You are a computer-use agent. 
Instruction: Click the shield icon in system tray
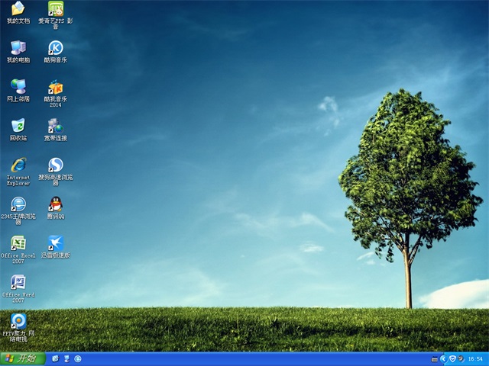pyautogui.click(x=452, y=358)
